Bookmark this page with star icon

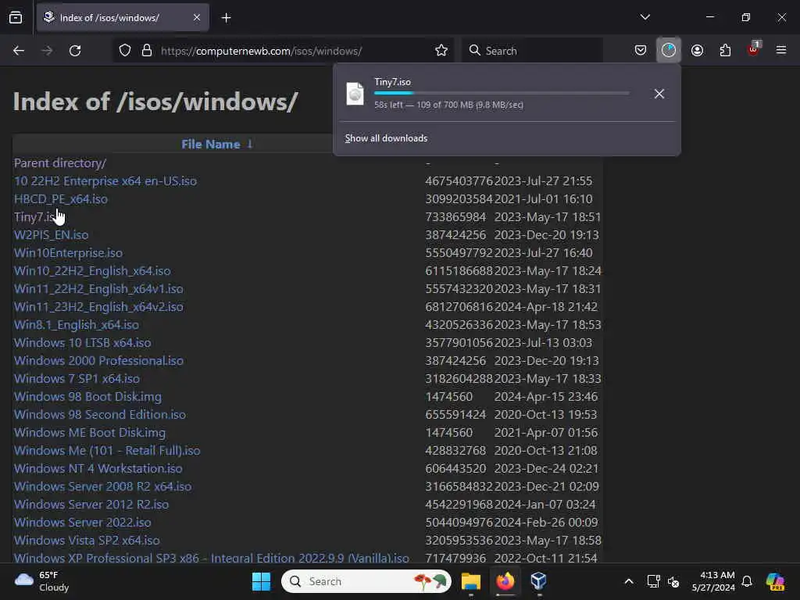tap(441, 51)
